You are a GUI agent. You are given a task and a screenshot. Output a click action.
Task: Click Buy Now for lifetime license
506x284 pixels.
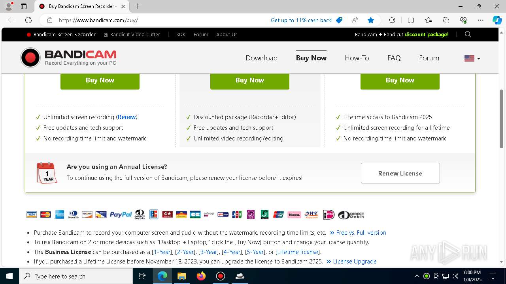point(400,80)
